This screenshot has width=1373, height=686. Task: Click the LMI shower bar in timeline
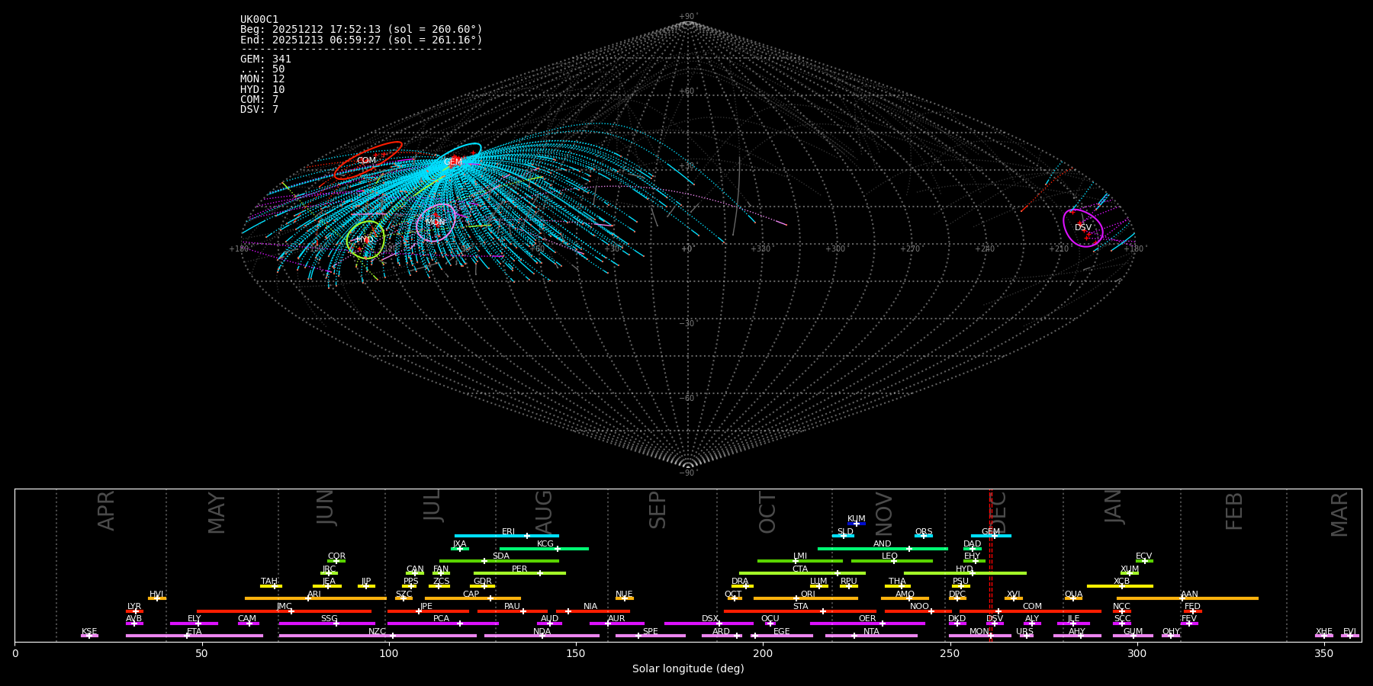(x=800, y=561)
